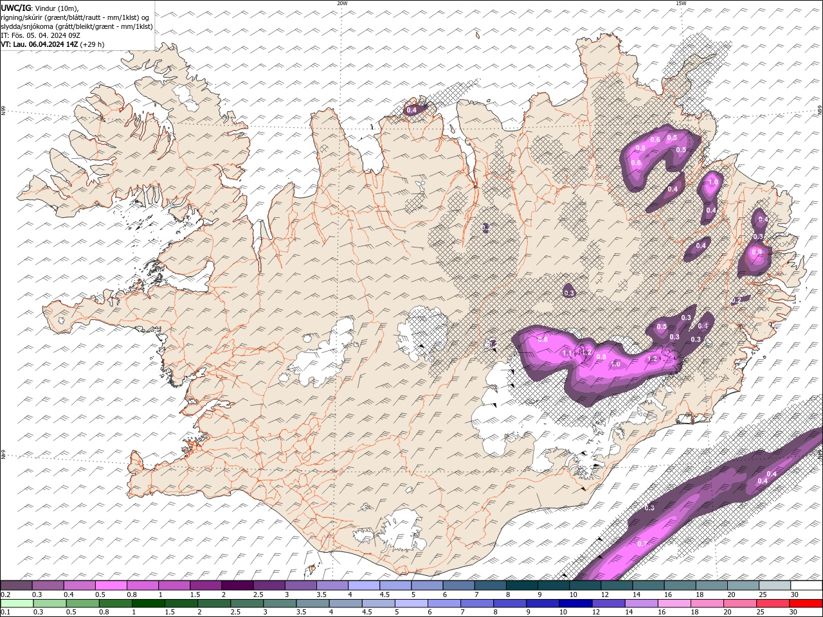Select the darkest purple 2 swatch in upper legend
The image size is (823, 617).
pyautogui.click(x=237, y=586)
